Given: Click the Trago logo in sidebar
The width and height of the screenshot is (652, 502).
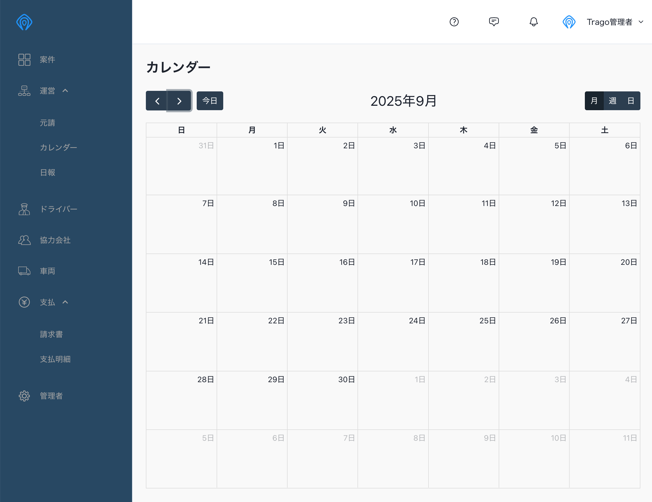Looking at the screenshot, I should click(x=24, y=22).
